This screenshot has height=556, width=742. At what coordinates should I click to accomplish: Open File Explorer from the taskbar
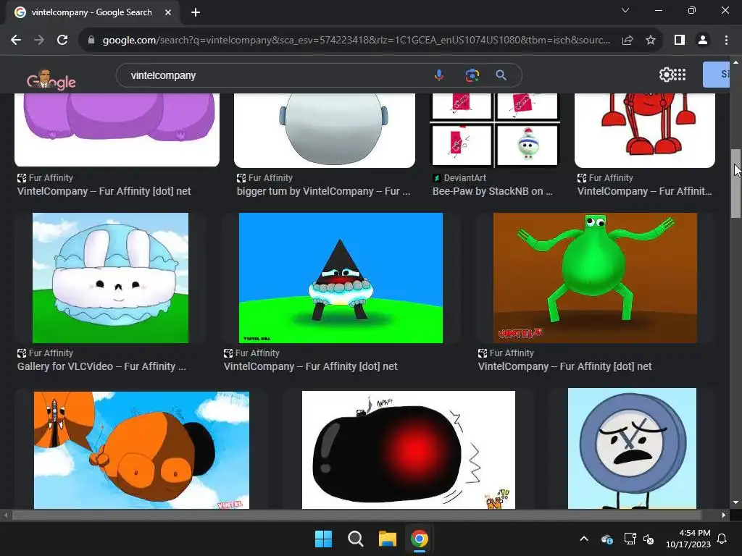[x=387, y=539]
